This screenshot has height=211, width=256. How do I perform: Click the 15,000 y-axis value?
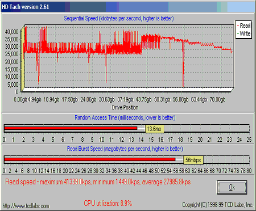click(11, 69)
